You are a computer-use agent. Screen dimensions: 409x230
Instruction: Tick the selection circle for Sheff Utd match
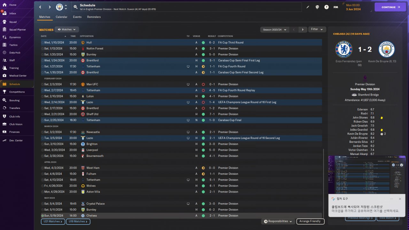(43, 114)
